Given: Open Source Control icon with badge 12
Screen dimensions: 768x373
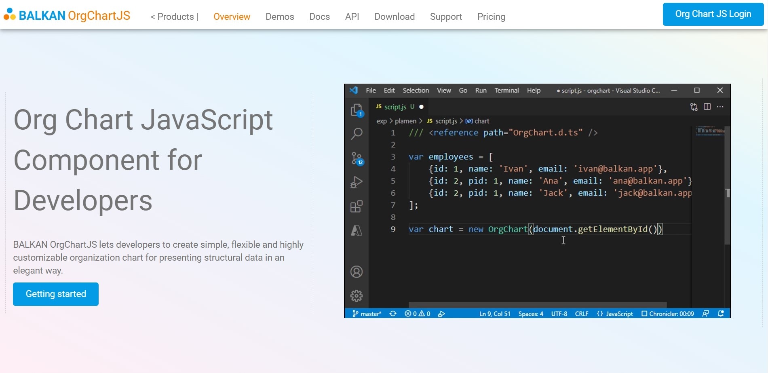Looking at the screenshot, I should pyautogui.click(x=357, y=158).
